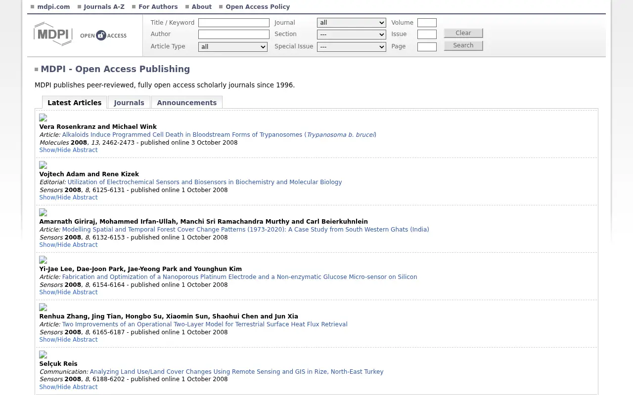Open the Journal dropdown

(x=352, y=23)
